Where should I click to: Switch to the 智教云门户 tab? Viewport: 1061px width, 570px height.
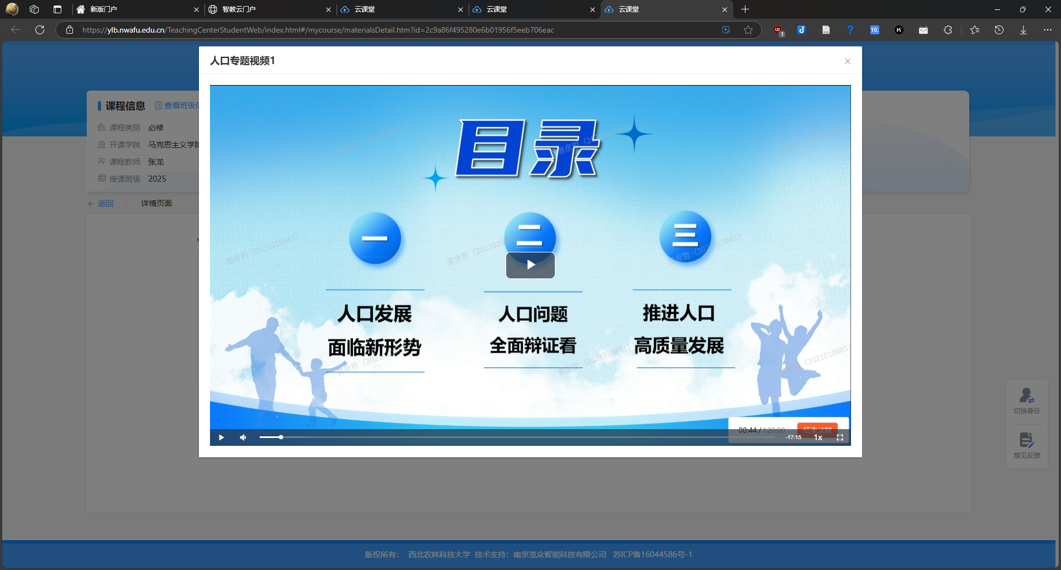[x=268, y=9]
